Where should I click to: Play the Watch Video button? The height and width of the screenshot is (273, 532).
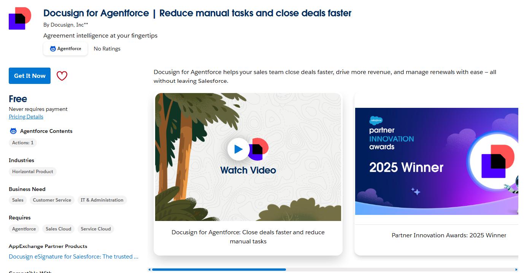click(238, 149)
